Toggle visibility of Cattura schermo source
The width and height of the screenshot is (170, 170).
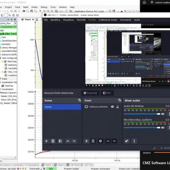pyautogui.click(x=112, y=107)
